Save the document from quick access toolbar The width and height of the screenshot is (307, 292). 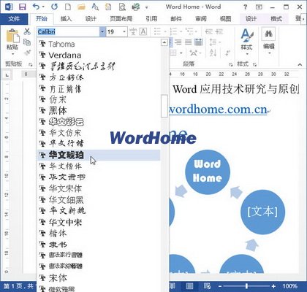pos(23,7)
